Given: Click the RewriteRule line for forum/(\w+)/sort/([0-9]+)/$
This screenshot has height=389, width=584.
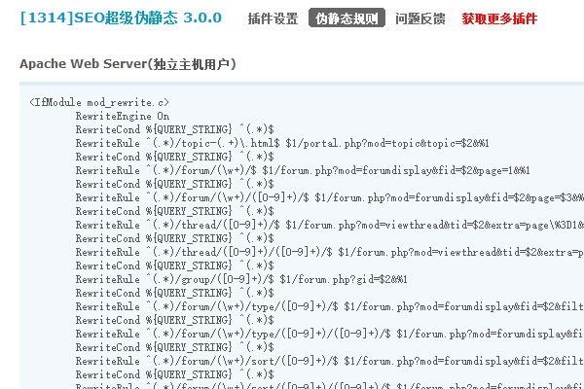Looking at the screenshot, I should 330,361.
